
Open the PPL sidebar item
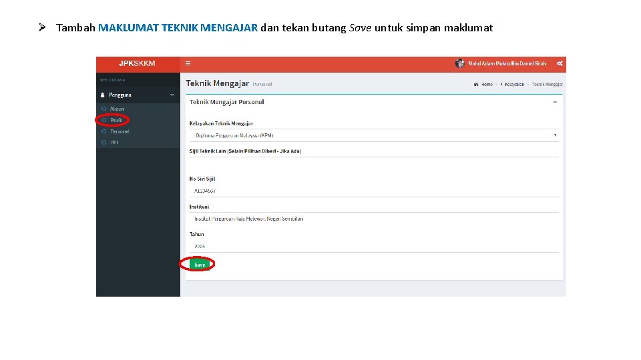click(x=114, y=143)
